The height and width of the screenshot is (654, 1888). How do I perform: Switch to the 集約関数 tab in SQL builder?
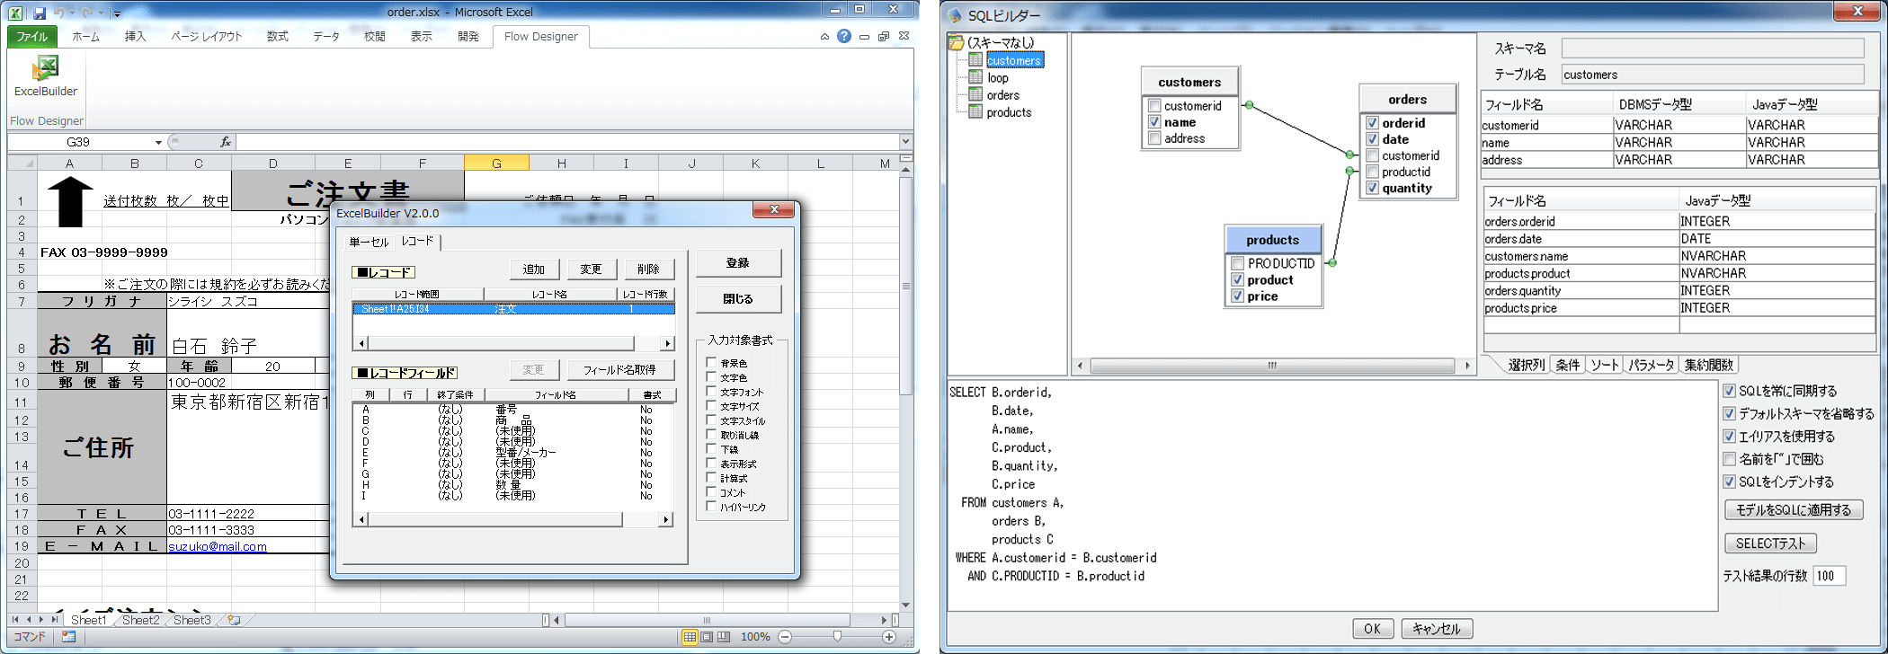pos(1709,365)
